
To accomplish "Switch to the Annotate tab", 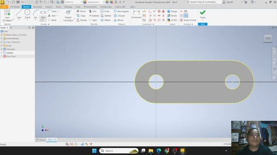I will click(x=38, y=7).
